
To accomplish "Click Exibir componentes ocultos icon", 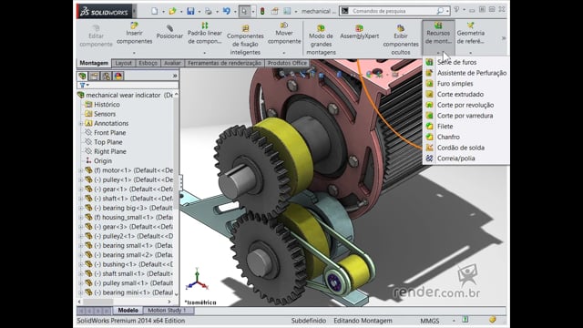I will 401,28.
